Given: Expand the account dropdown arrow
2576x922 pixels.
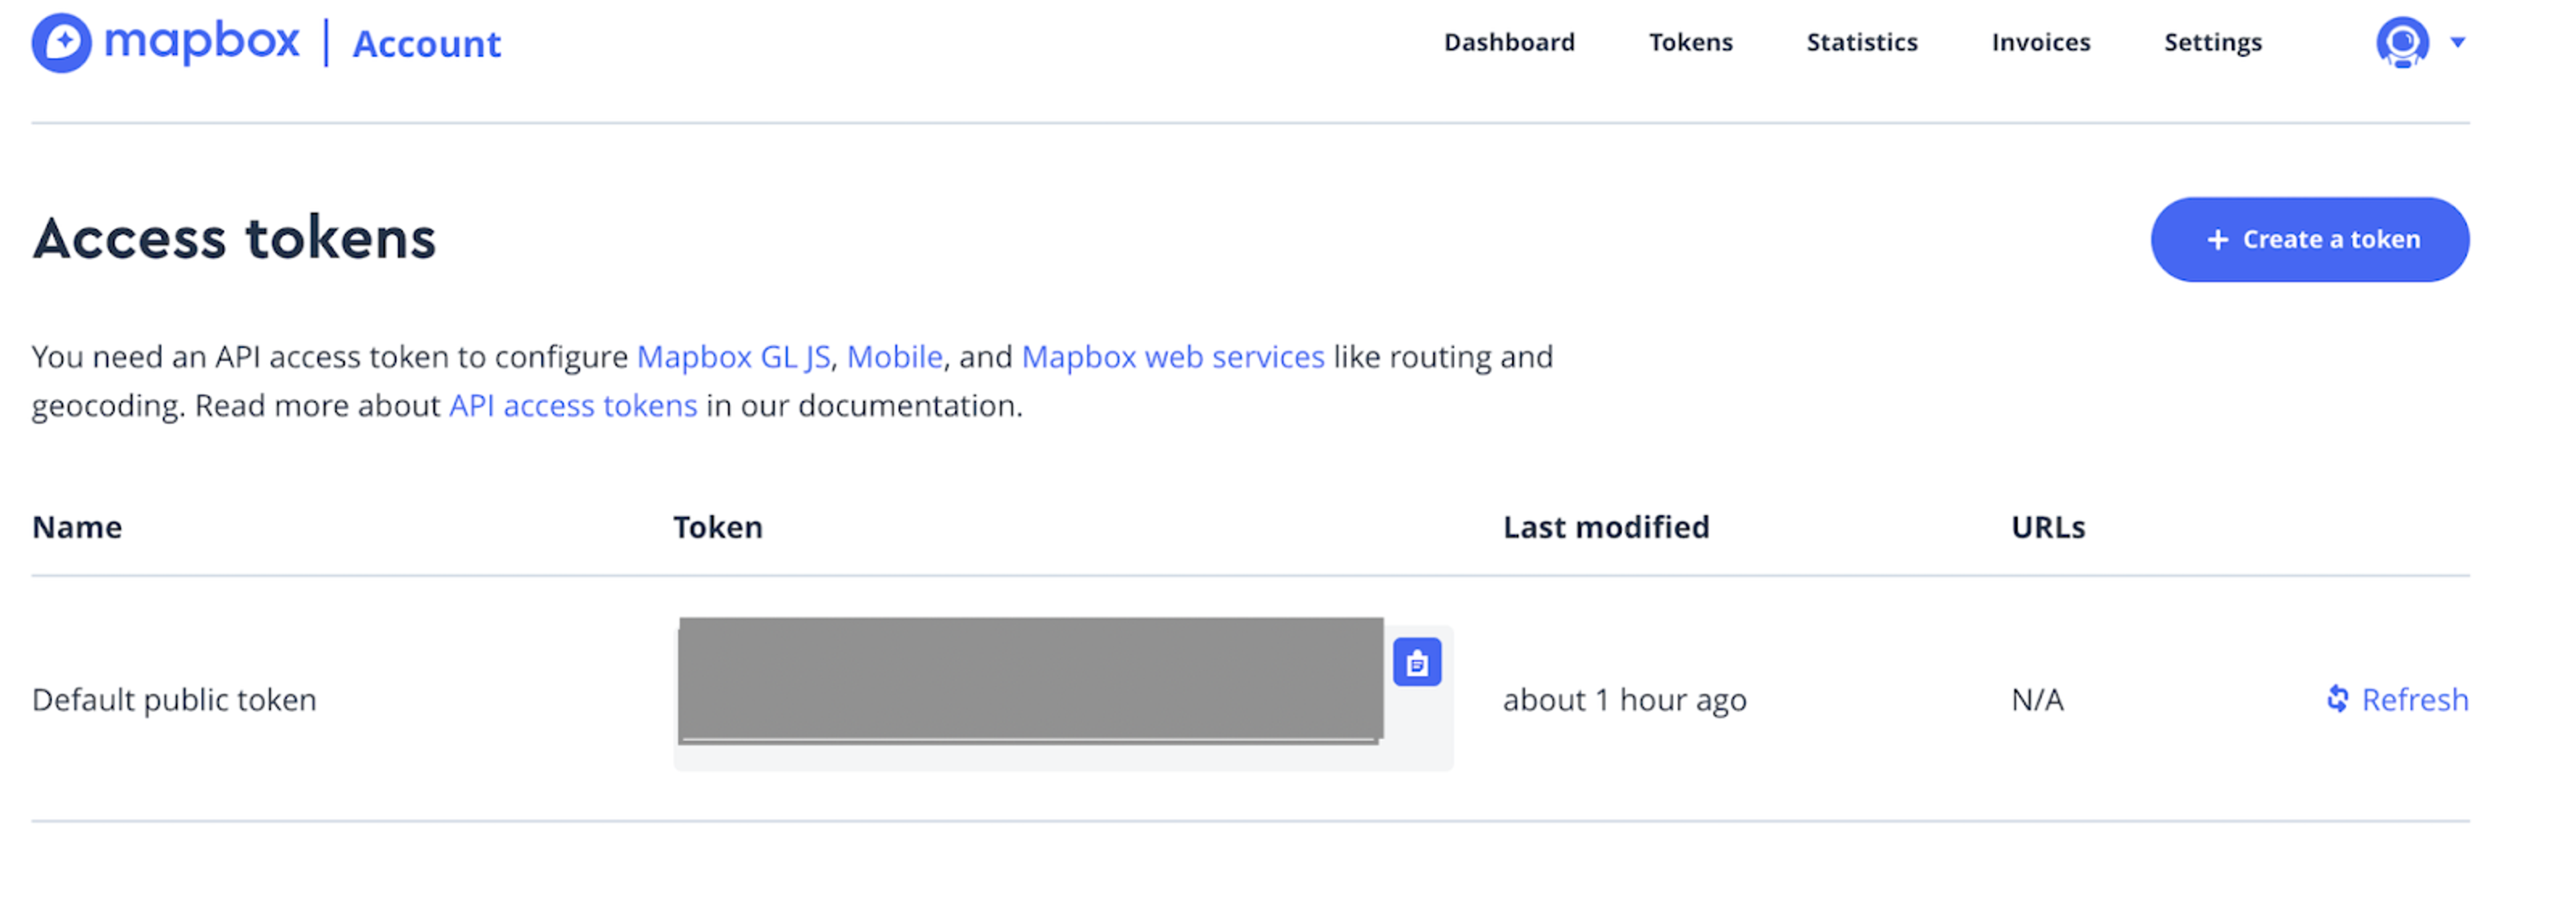Looking at the screenshot, I should coord(2457,43).
